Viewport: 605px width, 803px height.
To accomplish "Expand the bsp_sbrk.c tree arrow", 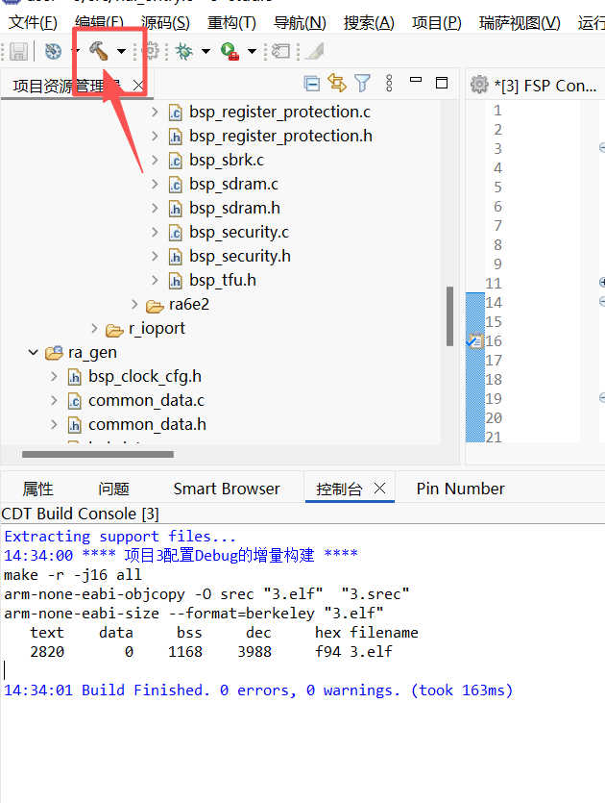I will pyautogui.click(x=155, y=160).
